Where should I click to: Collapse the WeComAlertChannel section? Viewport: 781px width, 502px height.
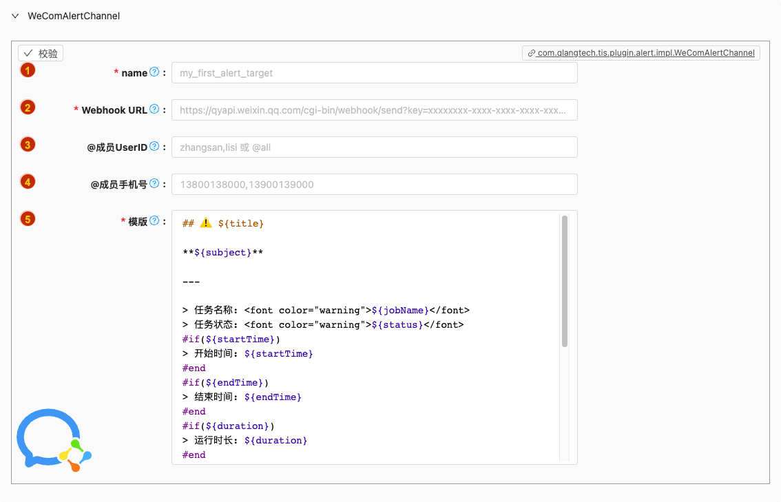(15, 16)
